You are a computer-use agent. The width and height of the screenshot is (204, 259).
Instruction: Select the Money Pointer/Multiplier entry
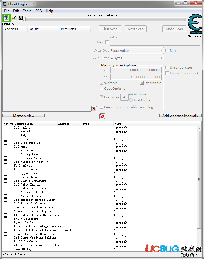(33, 211)
